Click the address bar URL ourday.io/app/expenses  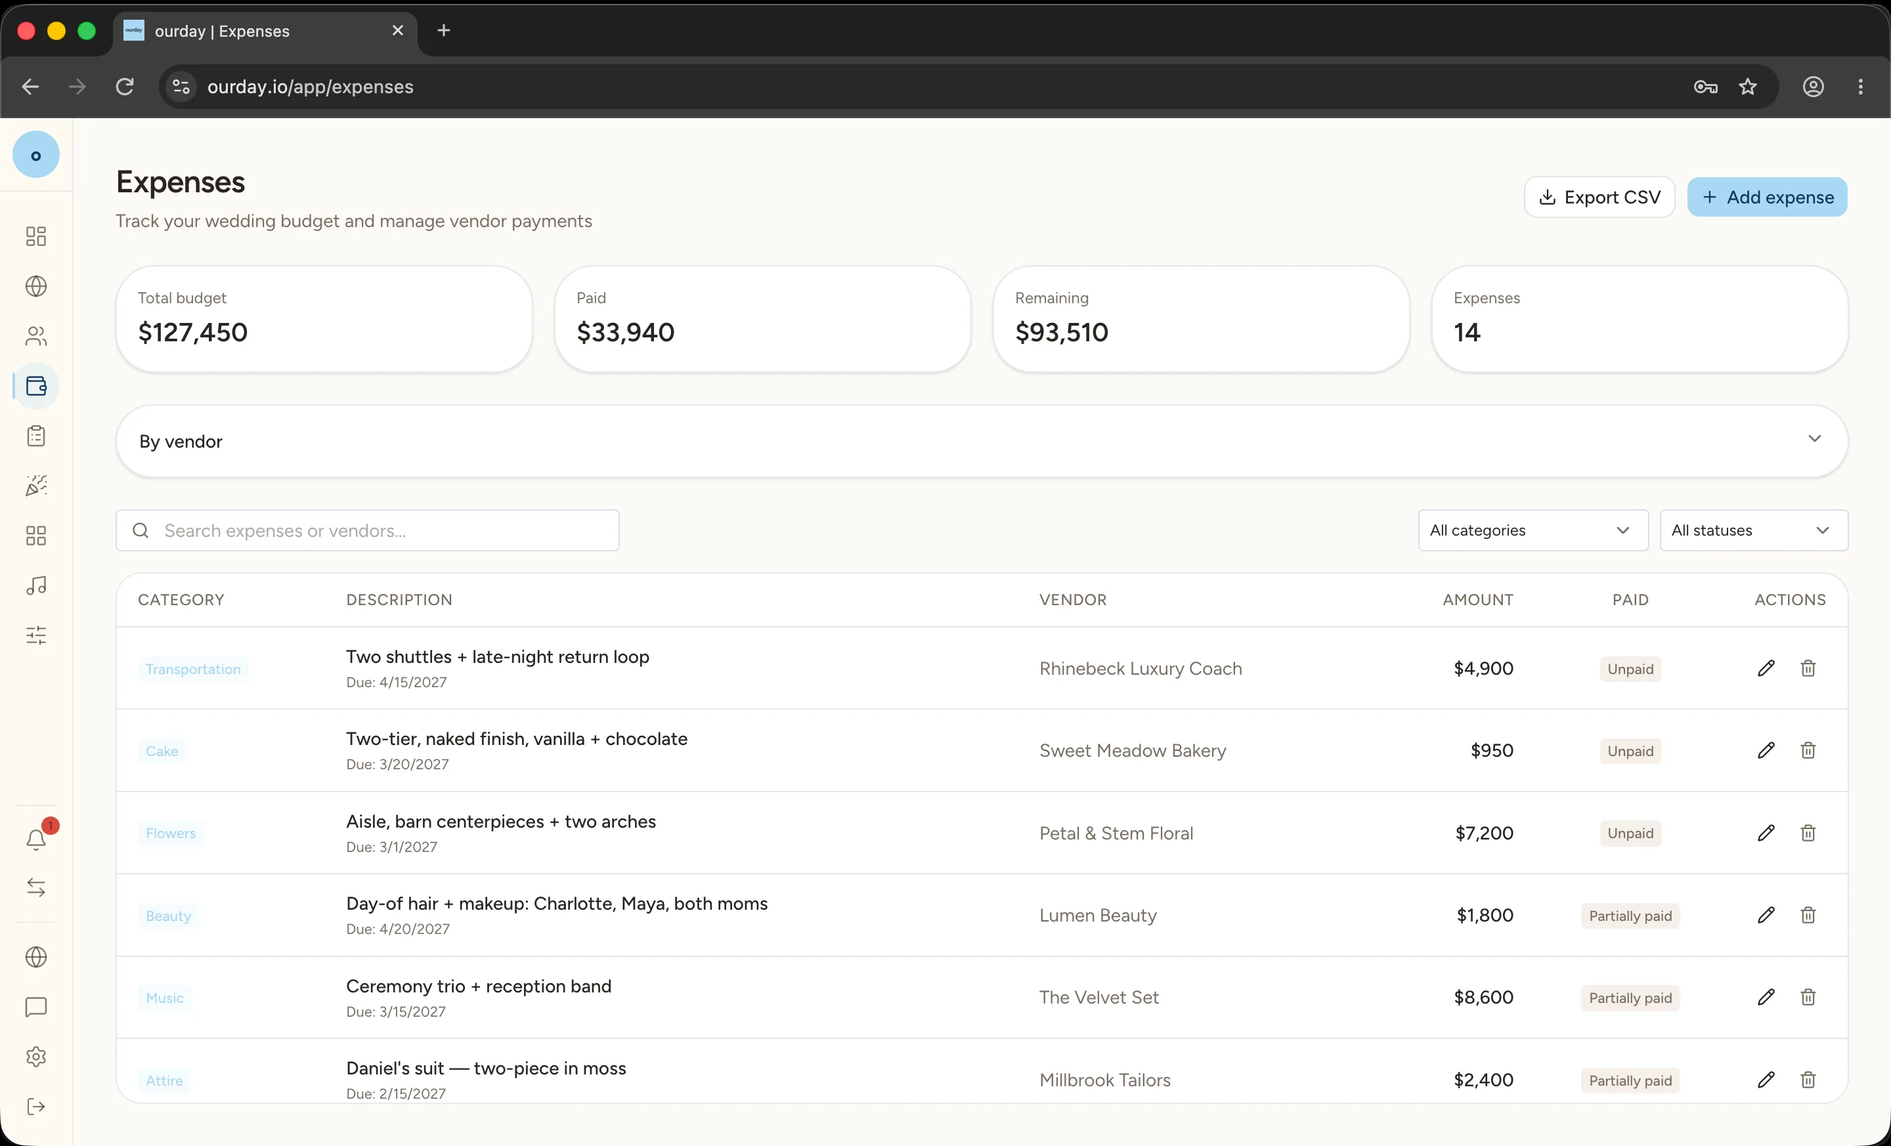click(310, 87)
